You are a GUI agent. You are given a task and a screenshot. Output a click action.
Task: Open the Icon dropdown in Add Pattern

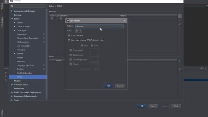pyautogui.click(x=79, y=31)
